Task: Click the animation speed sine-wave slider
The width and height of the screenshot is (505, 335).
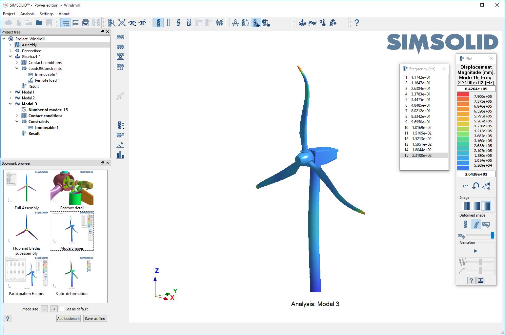Action: coord(480,262)
